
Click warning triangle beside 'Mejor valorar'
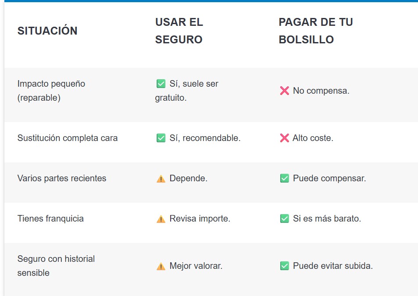pyautogui.click(x=161, y=266)
